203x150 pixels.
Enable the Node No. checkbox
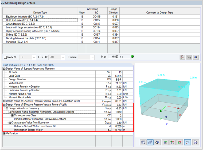pyautogui.click(x=5, y=57)
